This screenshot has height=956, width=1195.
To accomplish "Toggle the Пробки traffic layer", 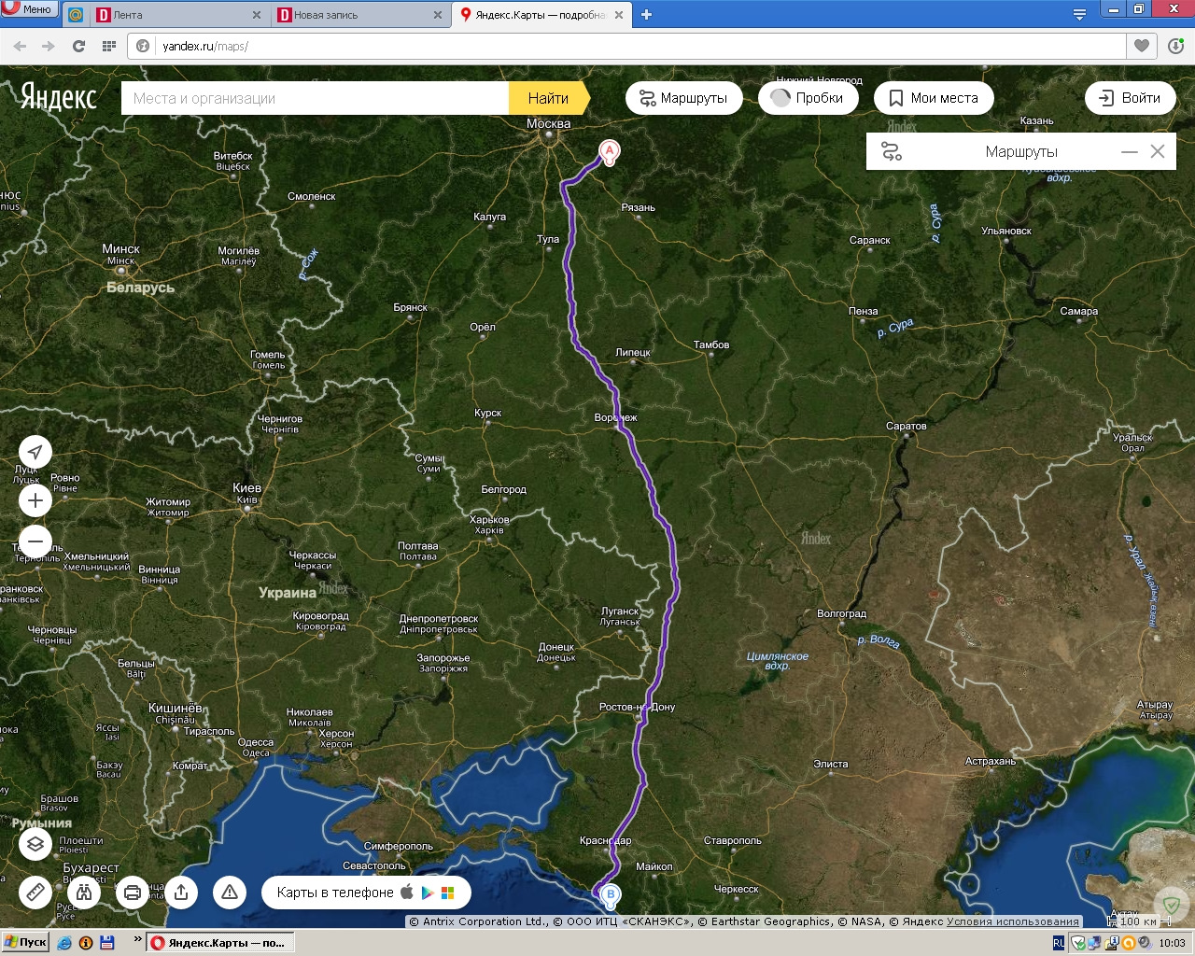I will pyautogui.click(x=808, y=98).
